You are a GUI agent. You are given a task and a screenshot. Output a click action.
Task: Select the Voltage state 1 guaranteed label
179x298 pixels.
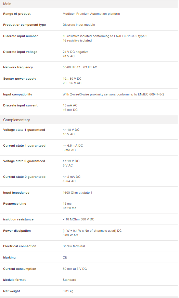coord(24,130)
